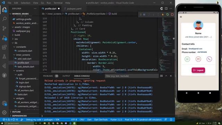The height and width of the screenshot is (125, 222).
Task: Click Windows Start button on taskbar
Action: click(x=2, y=123)
